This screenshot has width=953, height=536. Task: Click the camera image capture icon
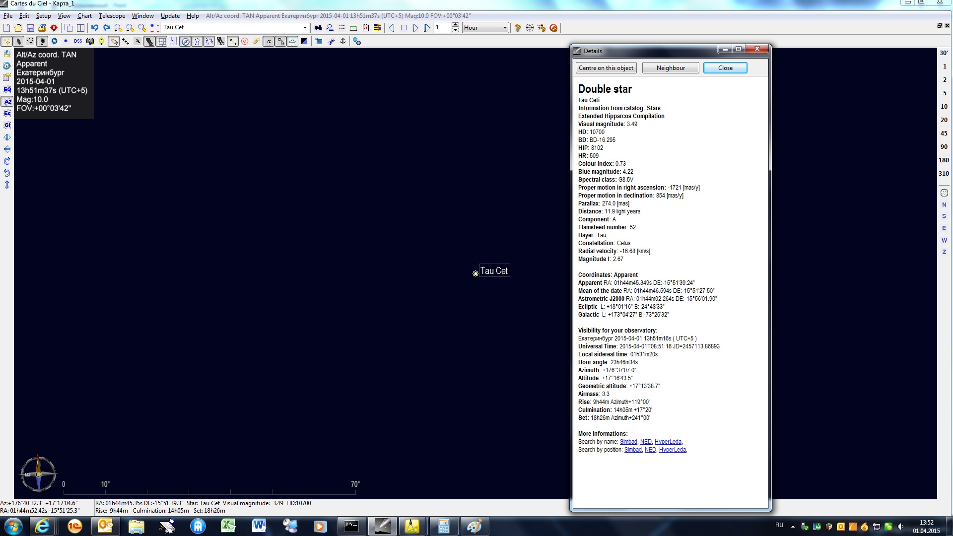90,41
